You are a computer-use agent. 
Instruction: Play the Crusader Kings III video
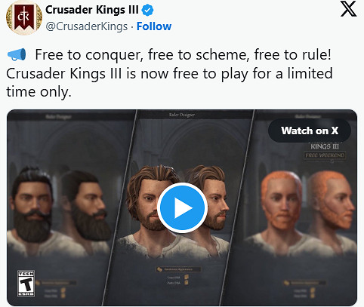point(182,208)
